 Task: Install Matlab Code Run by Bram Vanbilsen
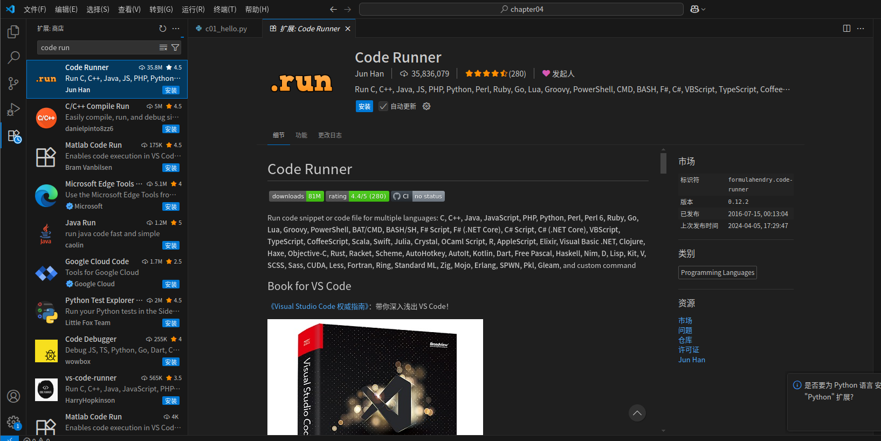tap(171, 168)
